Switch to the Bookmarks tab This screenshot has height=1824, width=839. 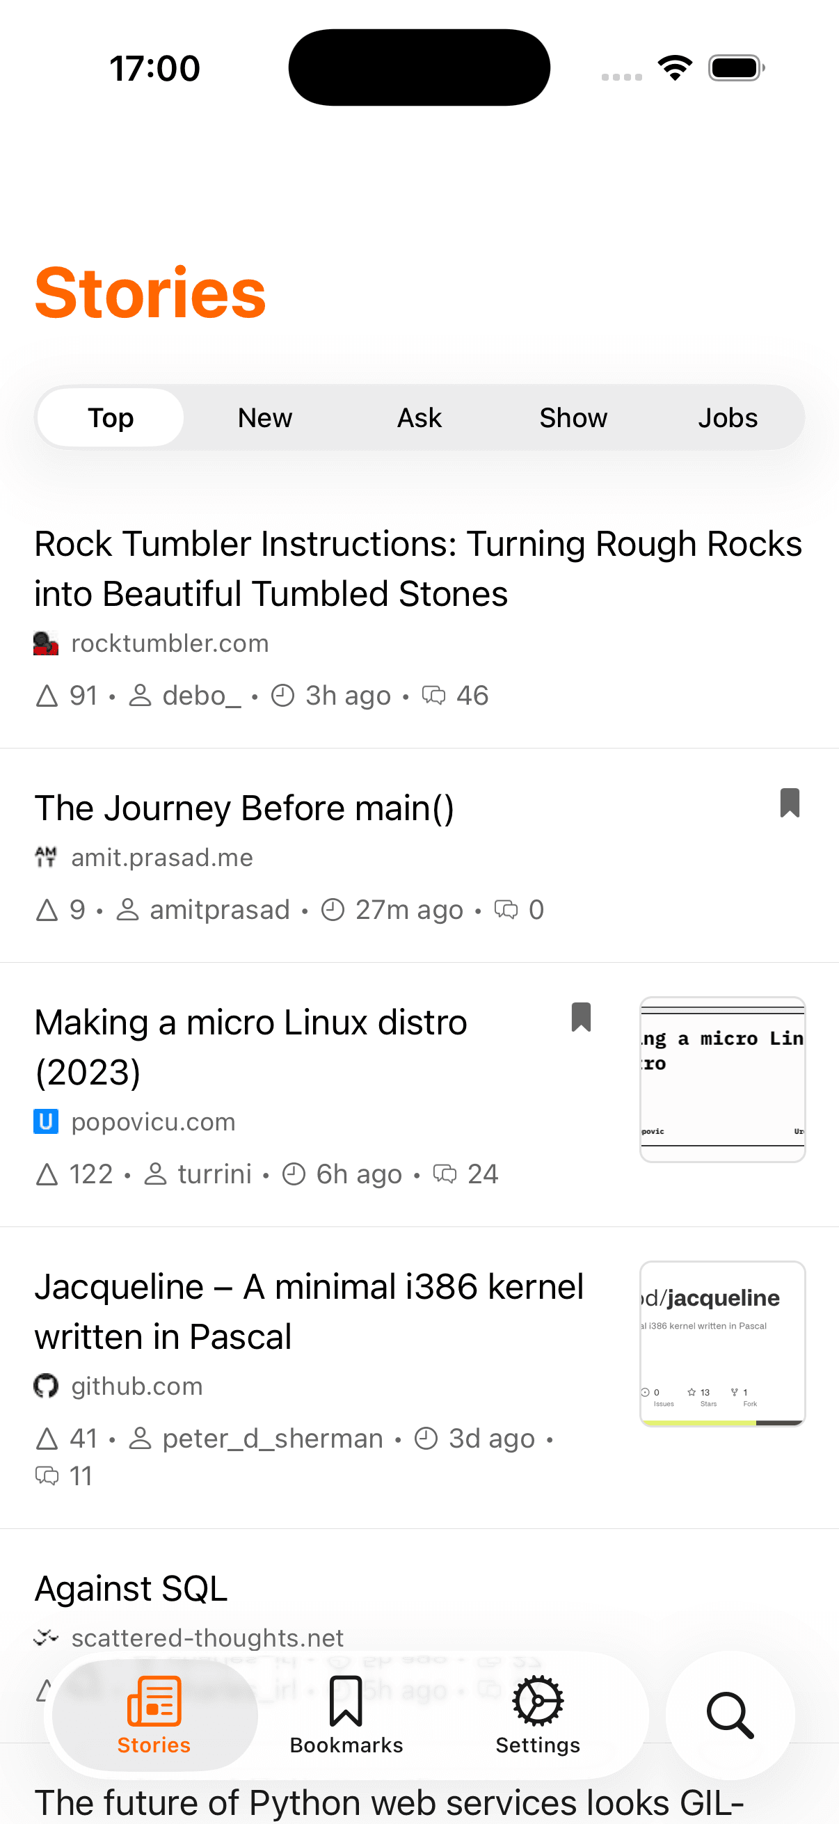(346, 1713)
